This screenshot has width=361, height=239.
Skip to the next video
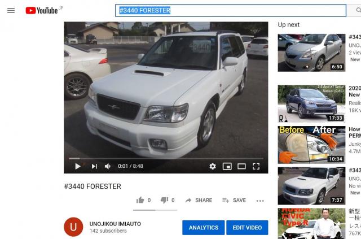(x=94, y=166)
